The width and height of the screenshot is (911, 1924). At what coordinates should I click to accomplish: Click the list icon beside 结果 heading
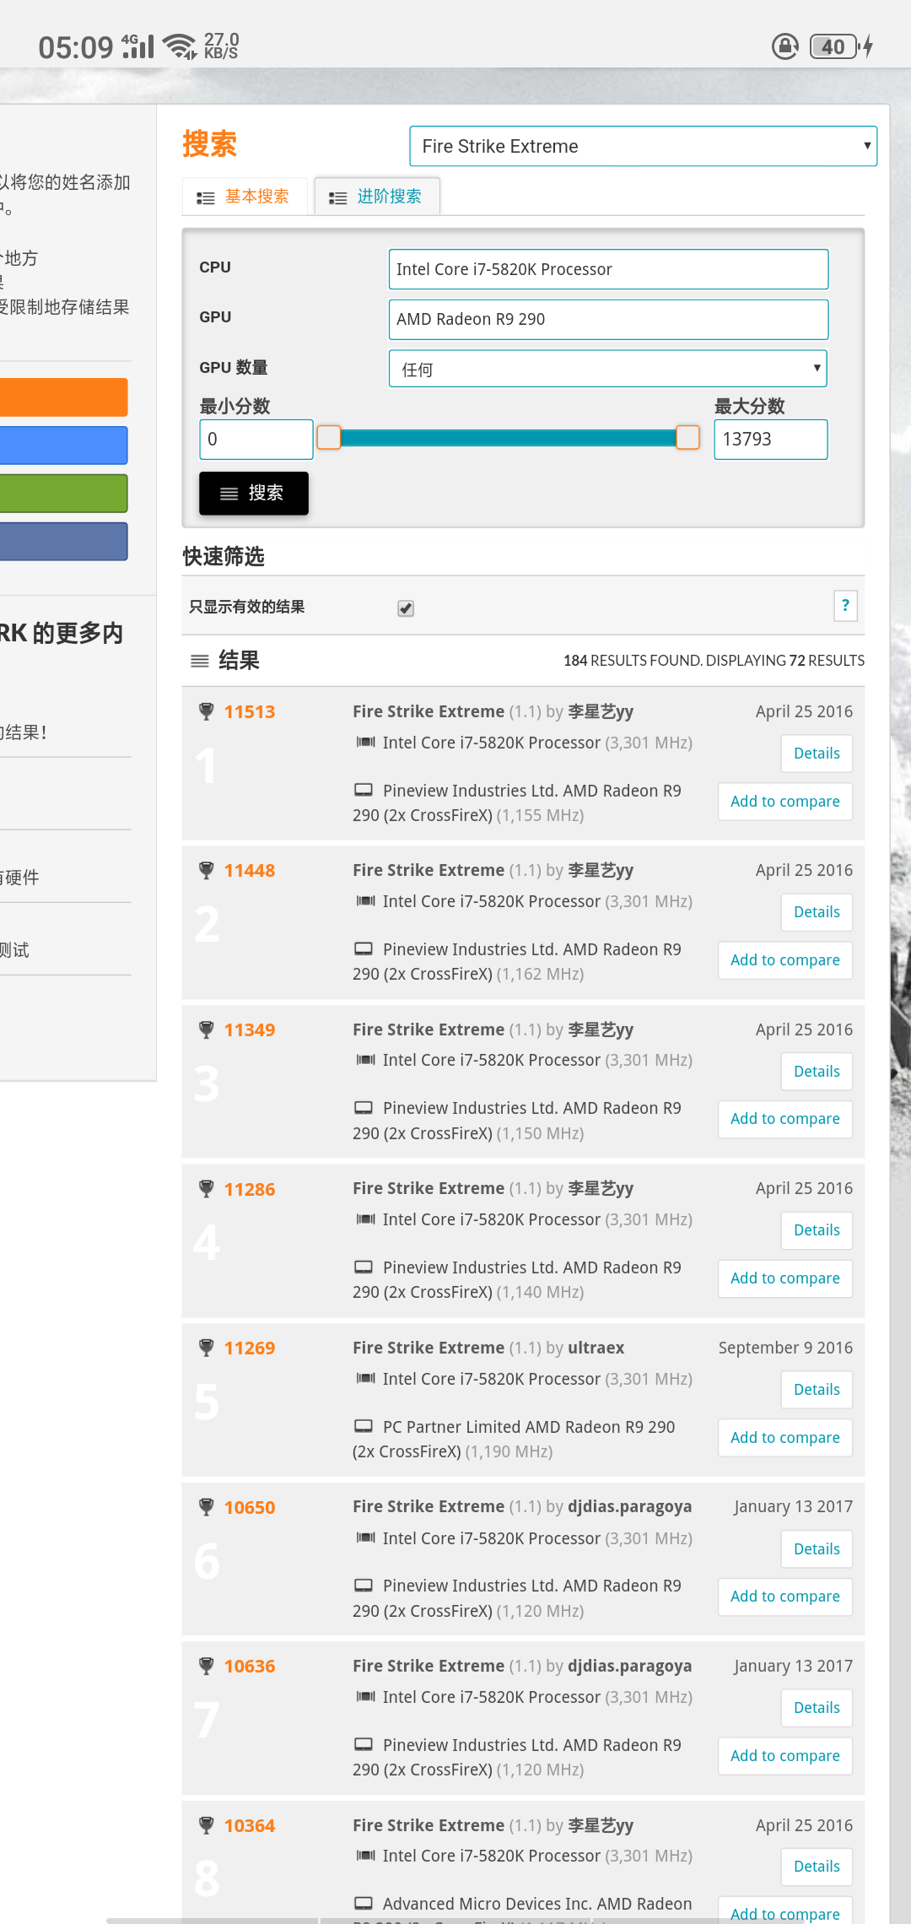[200, 661]
